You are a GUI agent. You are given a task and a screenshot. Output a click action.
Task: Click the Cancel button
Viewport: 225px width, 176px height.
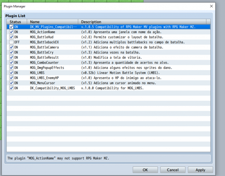173,170
